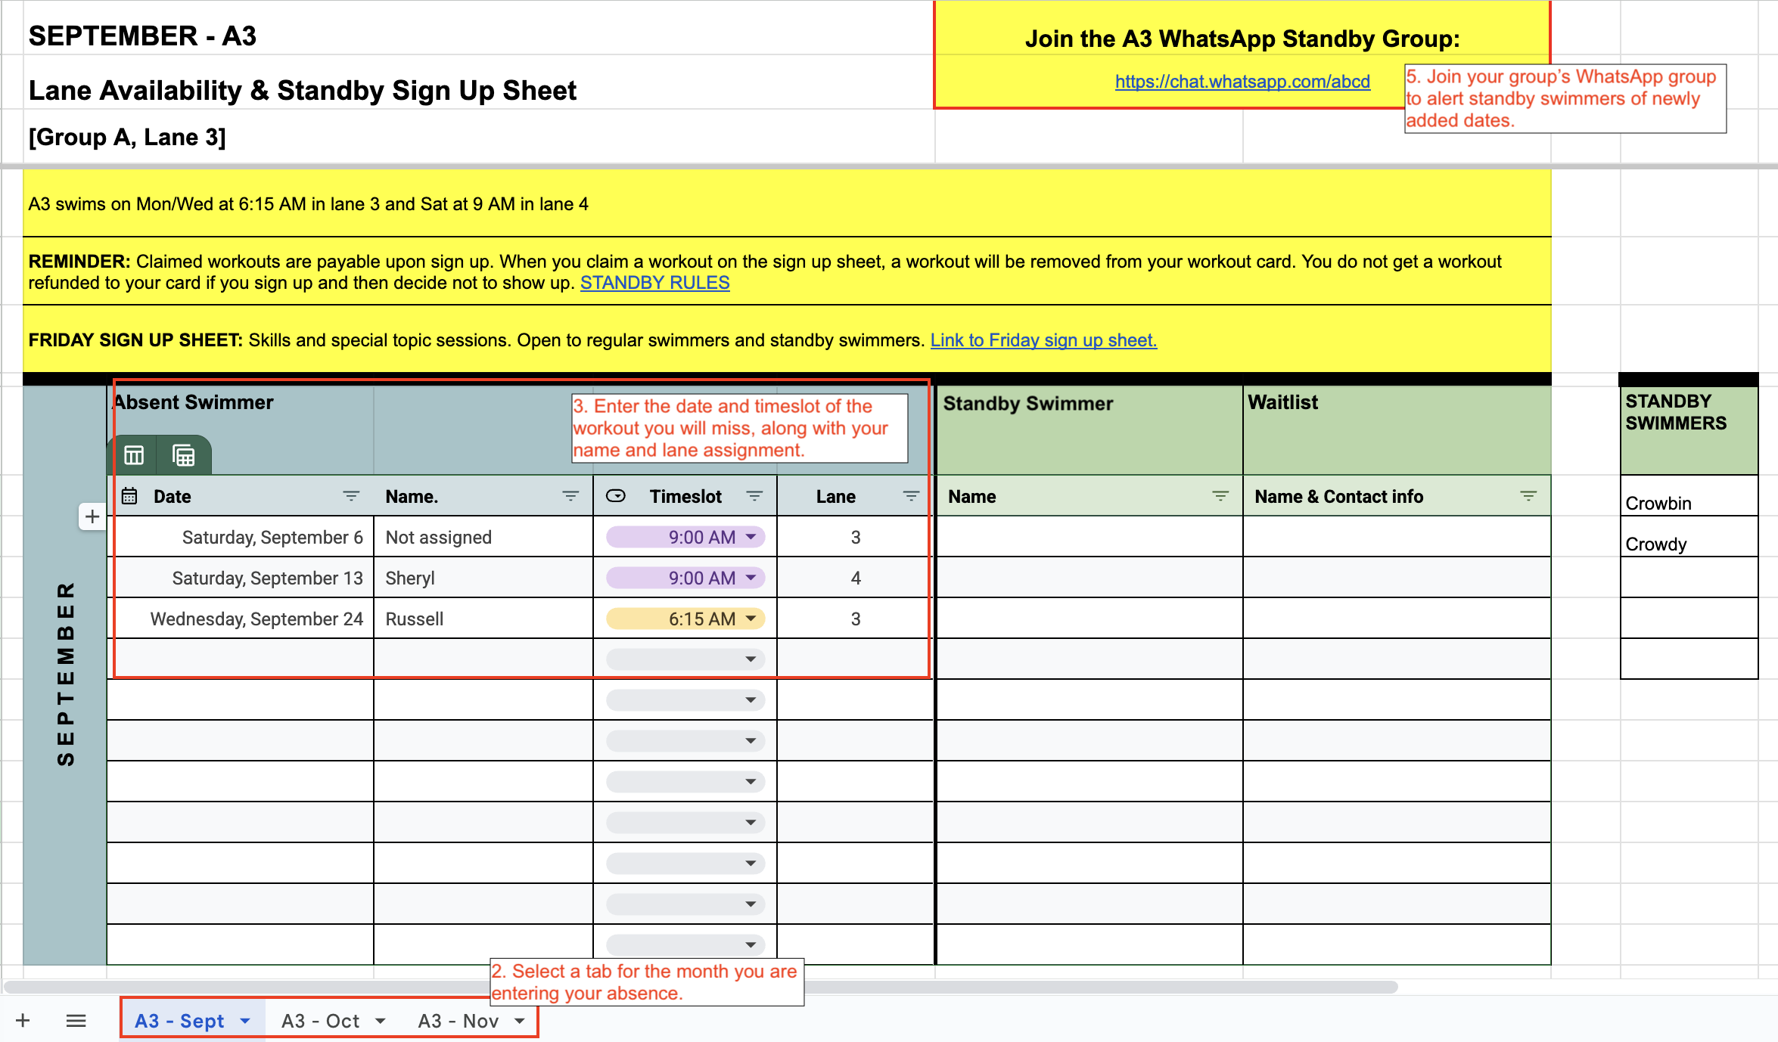Open Name & Contact info filter icon
The height and width of the screenshot is (1042, 1778).
pos(1528,496)
